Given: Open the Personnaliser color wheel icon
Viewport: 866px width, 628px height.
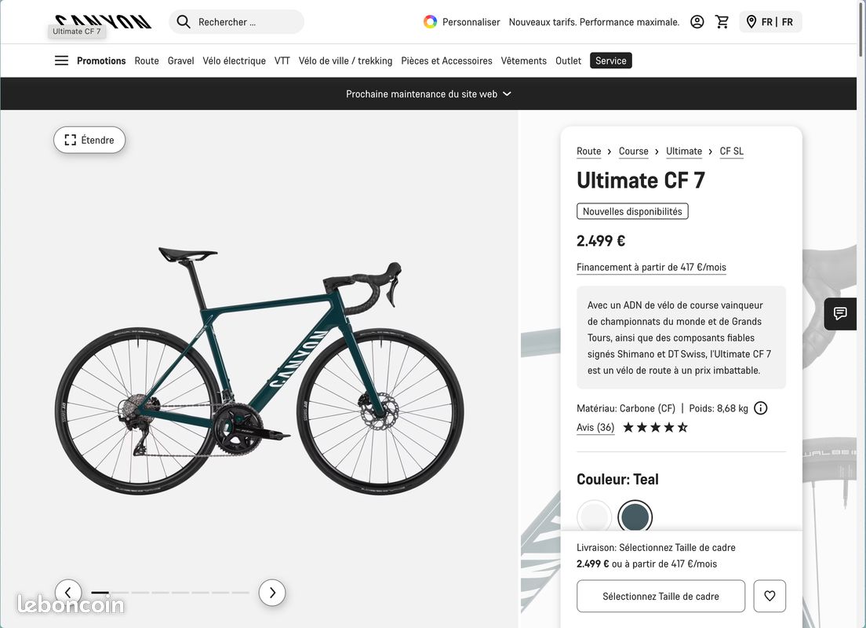Looking at the screenshot, I should point(430,21).
